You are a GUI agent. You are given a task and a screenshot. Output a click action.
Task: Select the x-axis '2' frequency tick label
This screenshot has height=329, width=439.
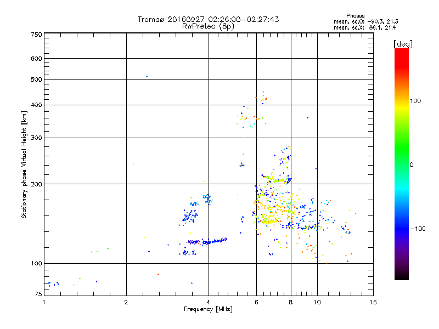pyautogui.click(x=126, y=302)
